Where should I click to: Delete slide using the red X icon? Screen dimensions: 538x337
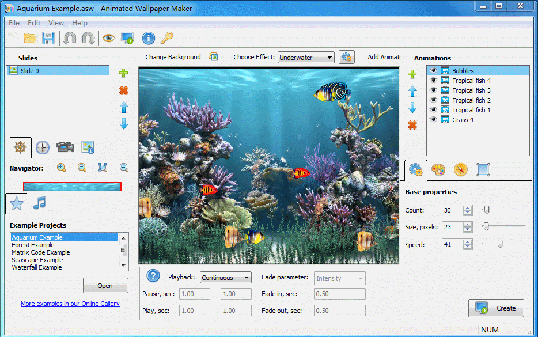point(123,90)
